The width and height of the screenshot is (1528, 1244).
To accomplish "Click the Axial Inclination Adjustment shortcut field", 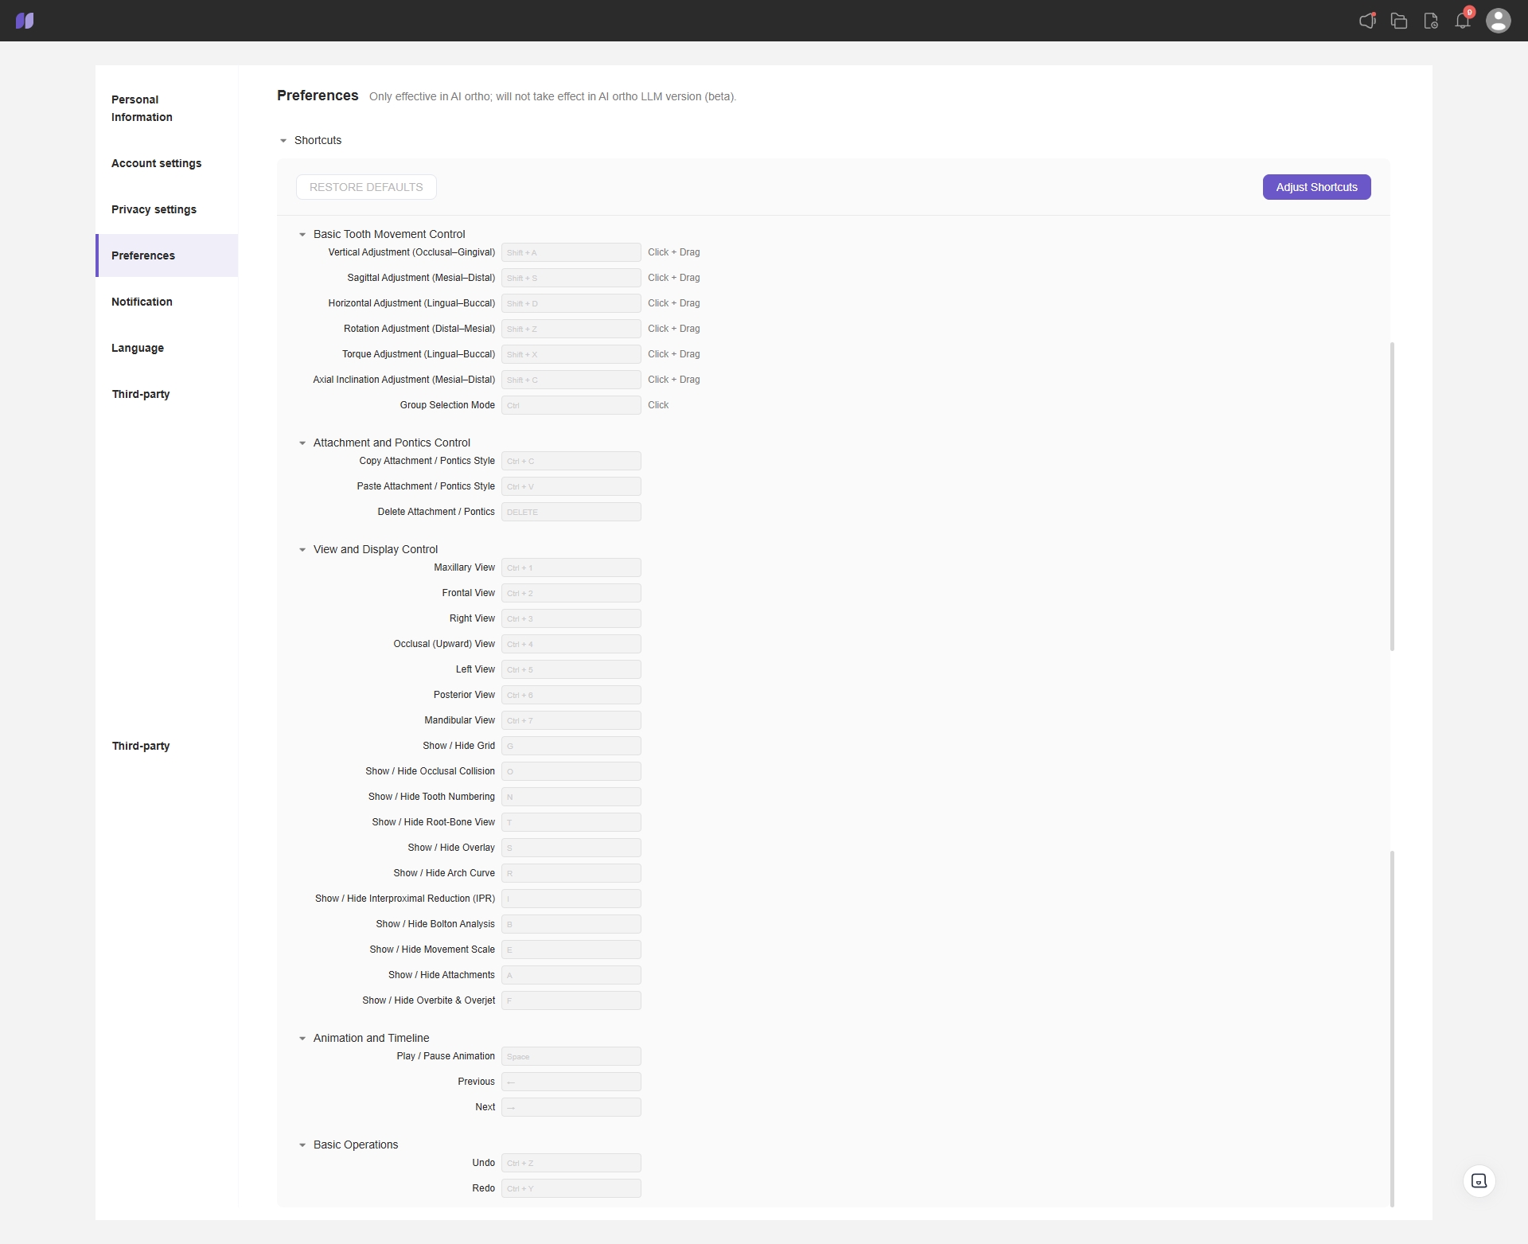I will [x=571, y=380].
